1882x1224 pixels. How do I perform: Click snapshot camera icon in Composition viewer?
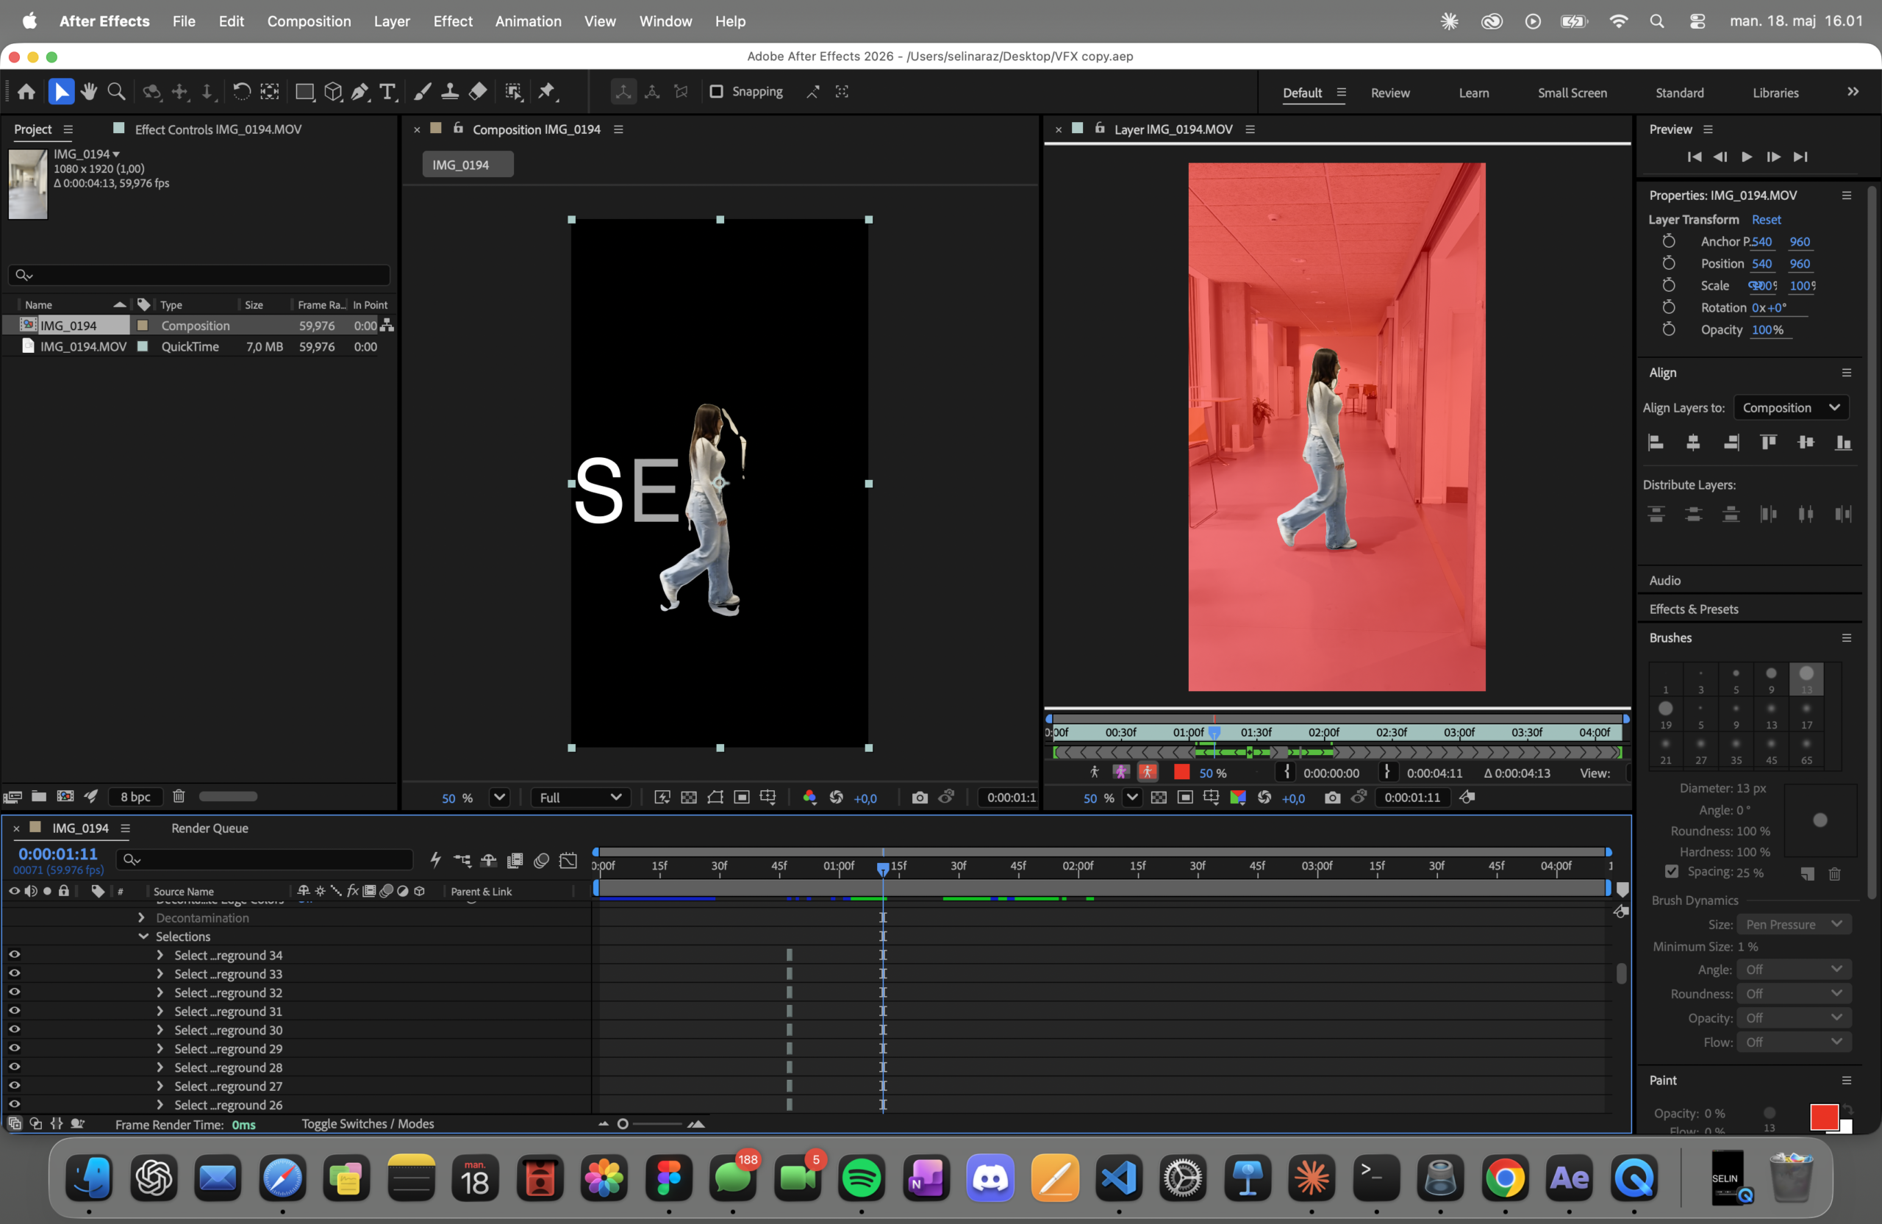click(x=920, y=797)
